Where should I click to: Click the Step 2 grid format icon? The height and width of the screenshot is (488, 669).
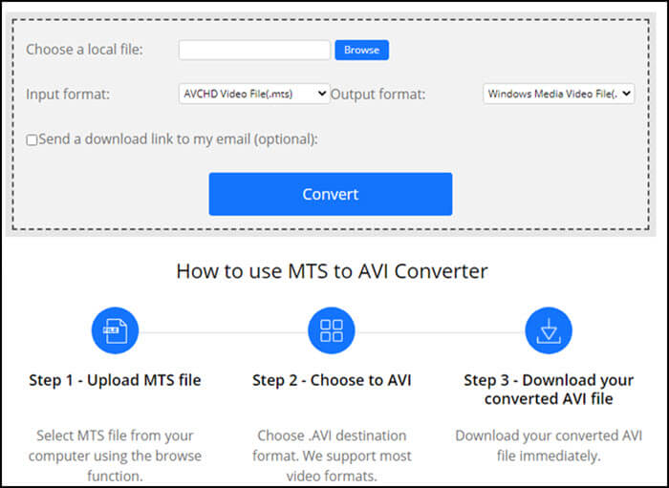coord(332,331)
